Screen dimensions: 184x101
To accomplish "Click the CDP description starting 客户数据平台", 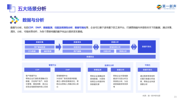I will click(x=37, y=81).
